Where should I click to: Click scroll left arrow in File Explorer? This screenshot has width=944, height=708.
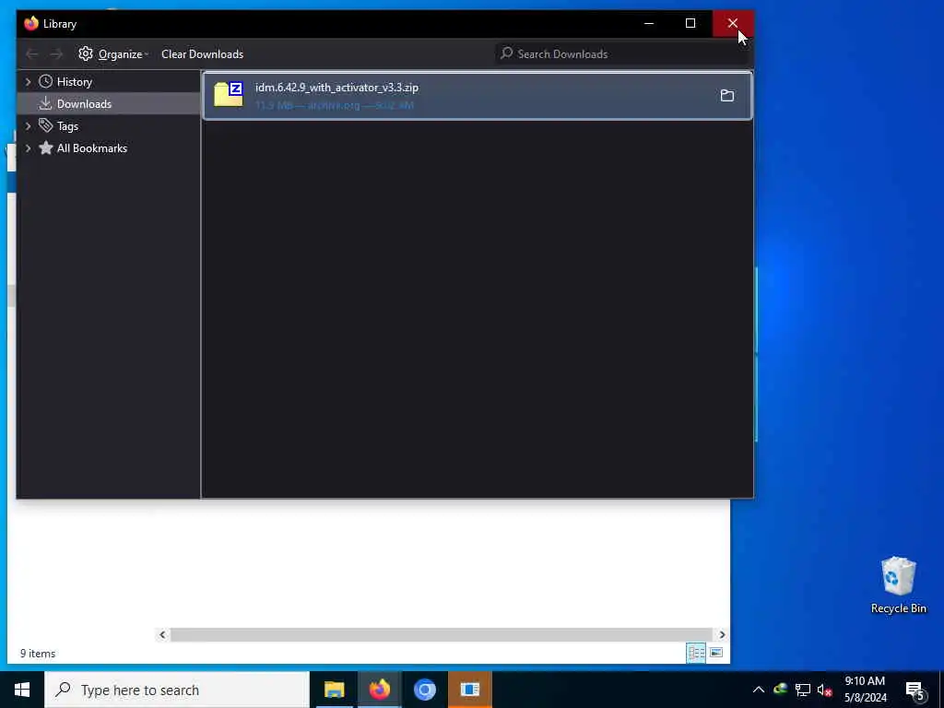(x=162, y=634)
